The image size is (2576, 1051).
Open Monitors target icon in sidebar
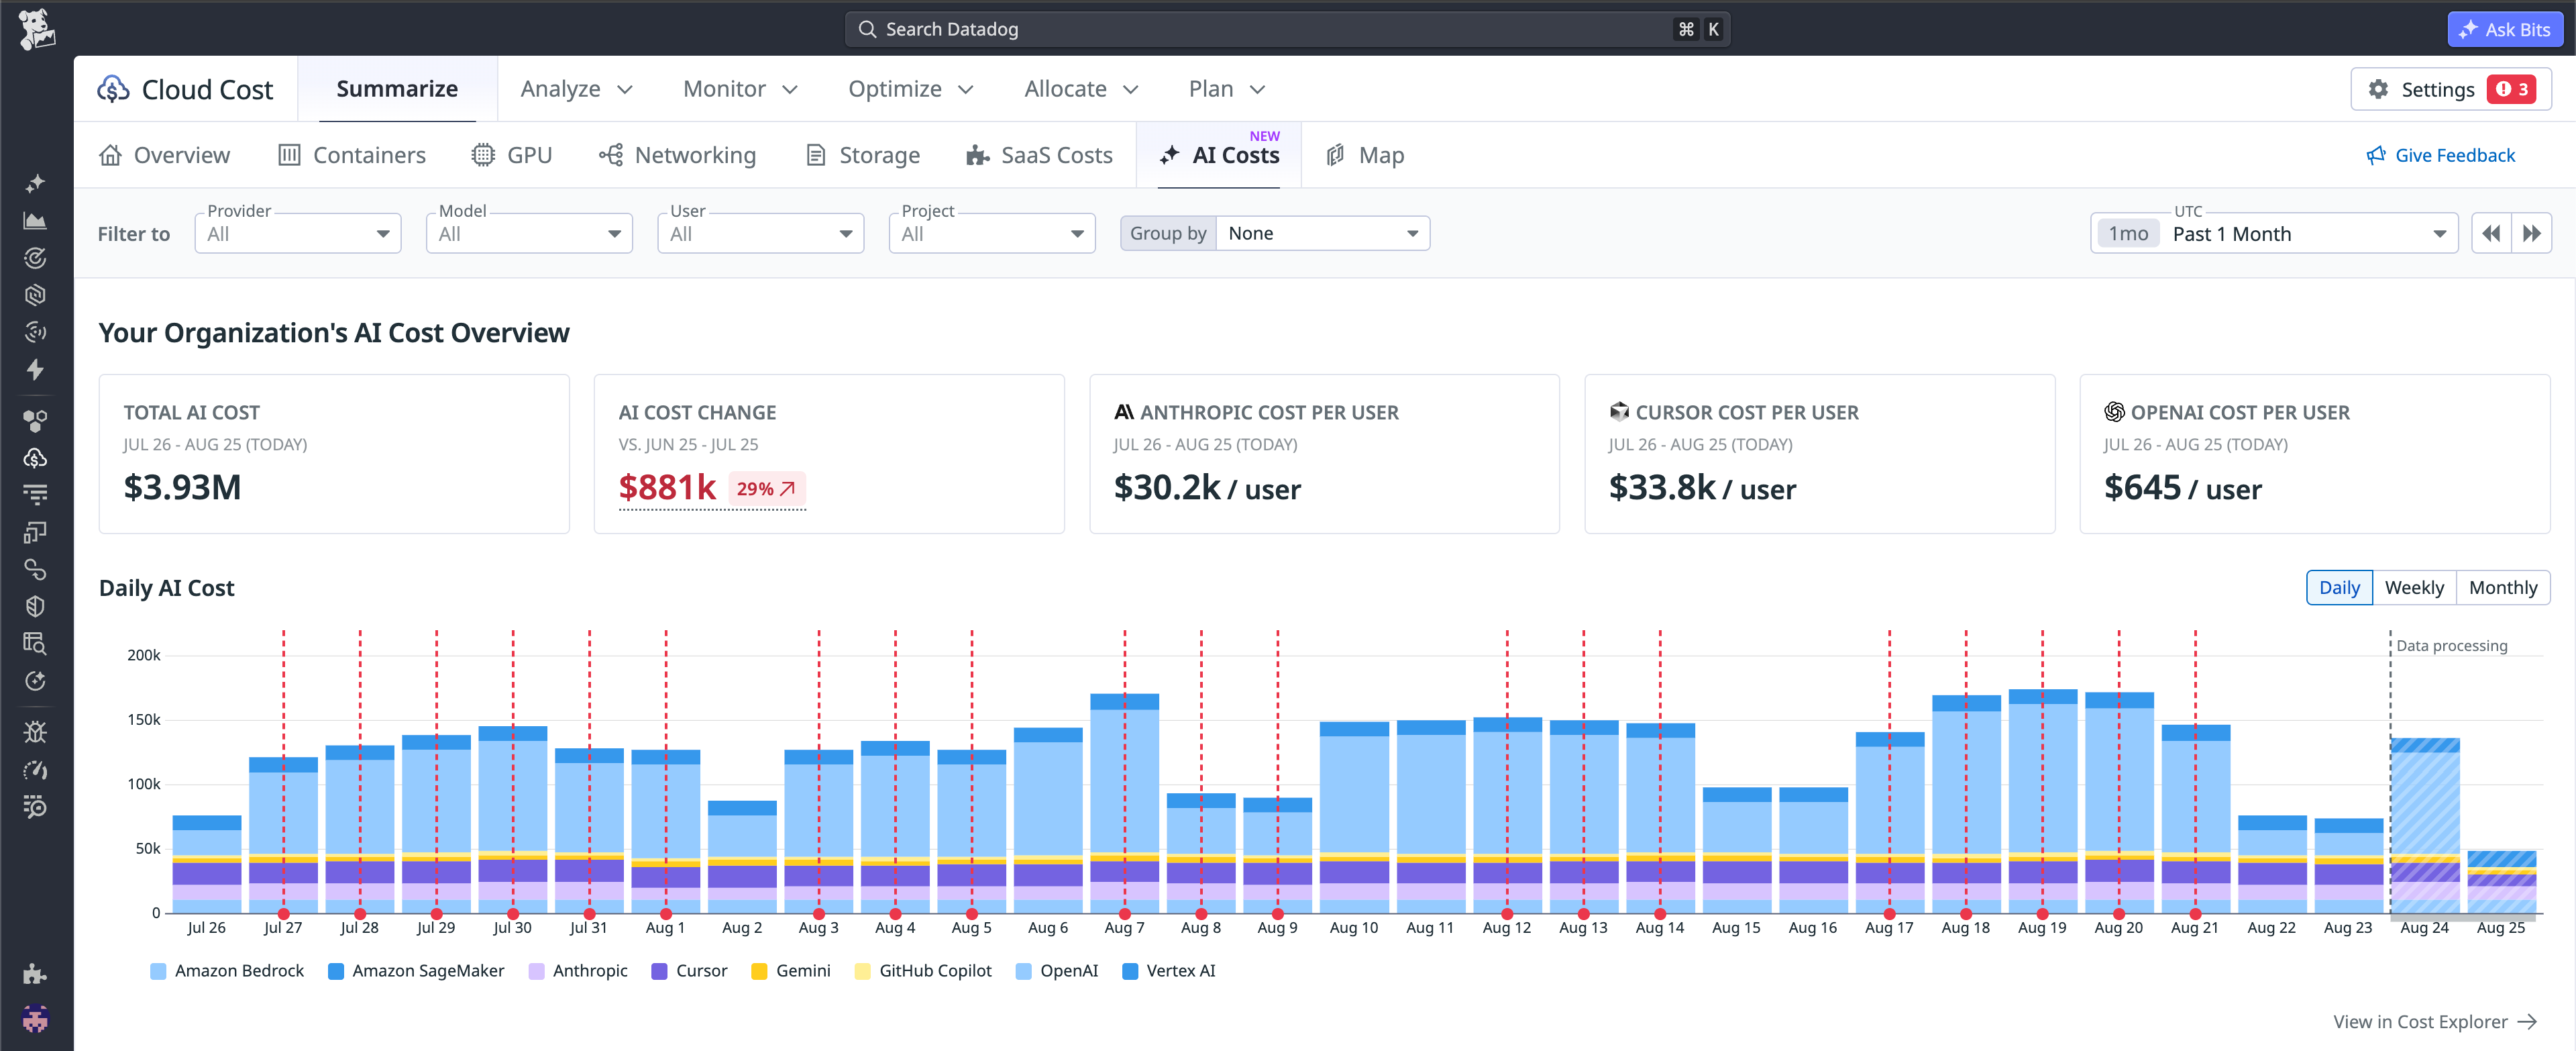(x=35, y=258)
